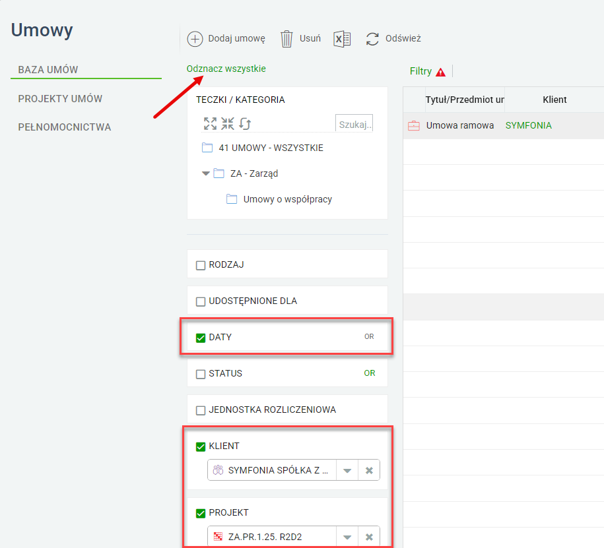The image size is (604, 548).
Task: Click the ZA - Zarząd folder icon
Action: click(218, 173)
